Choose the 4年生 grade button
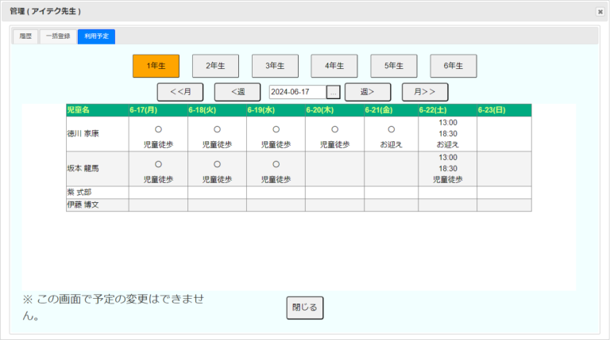 334,66
